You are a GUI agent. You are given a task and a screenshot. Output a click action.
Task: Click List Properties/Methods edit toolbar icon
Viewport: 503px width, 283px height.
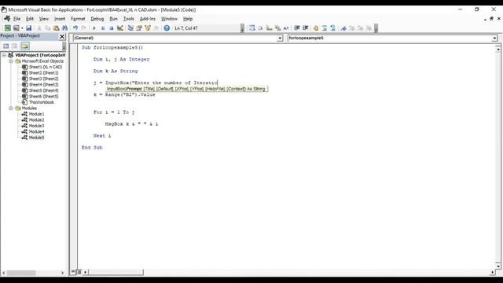pyautogui.click(x=251, y=28)
